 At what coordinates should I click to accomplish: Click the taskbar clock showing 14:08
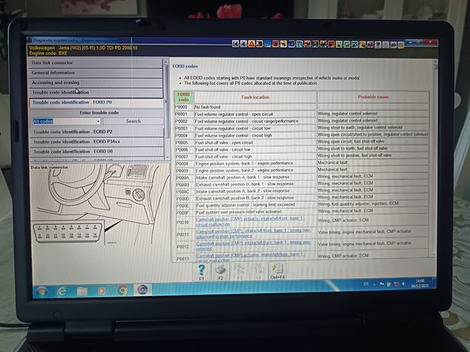coord(420,283)
